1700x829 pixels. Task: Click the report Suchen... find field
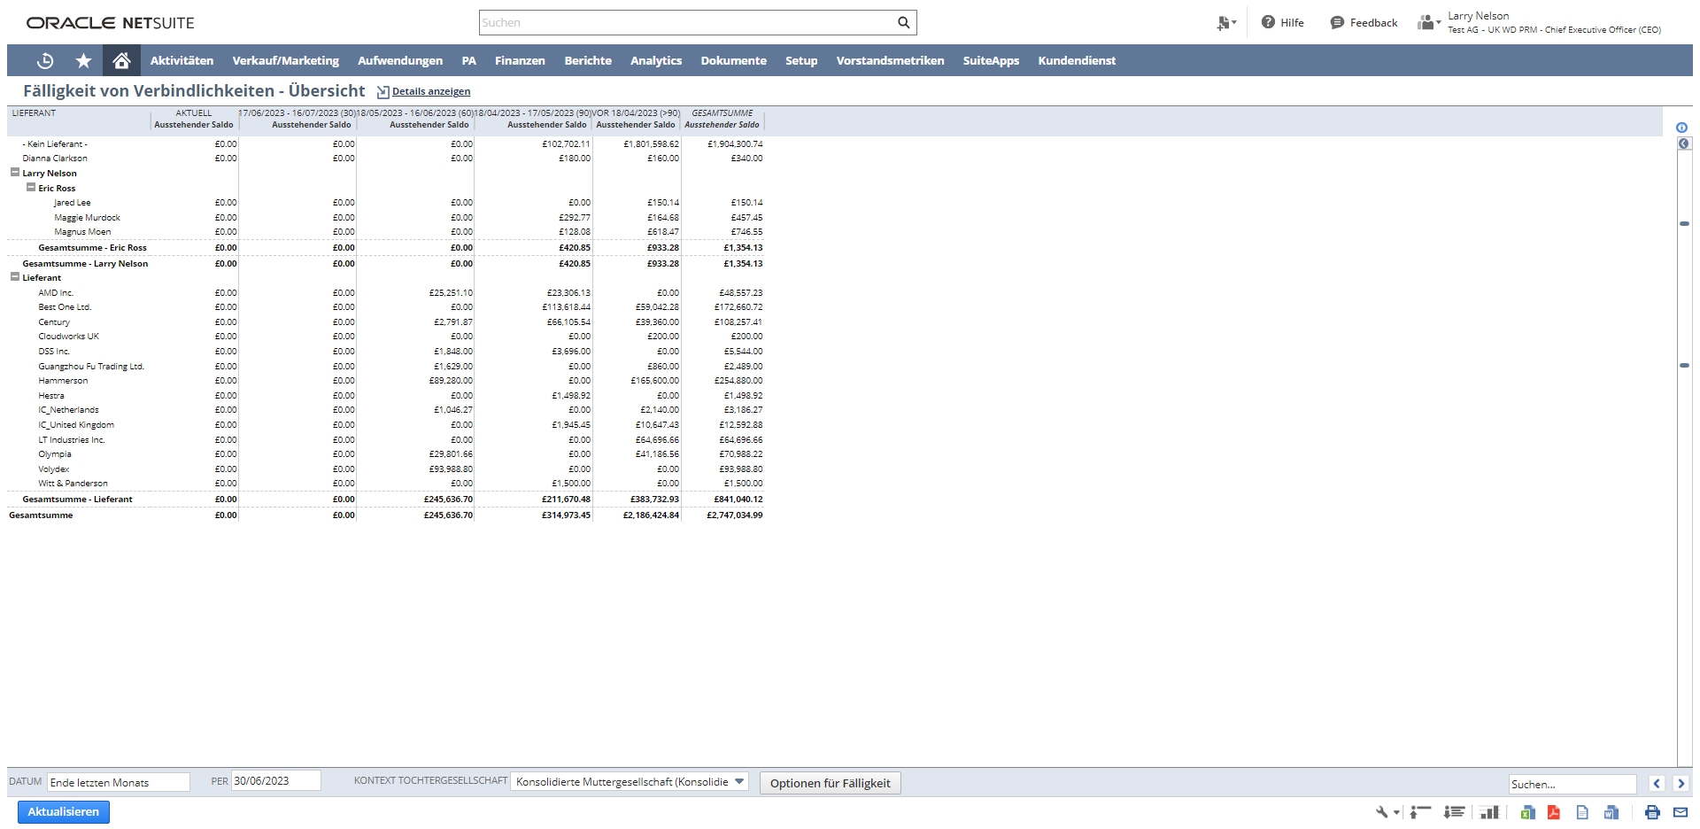click(1572, 784)
